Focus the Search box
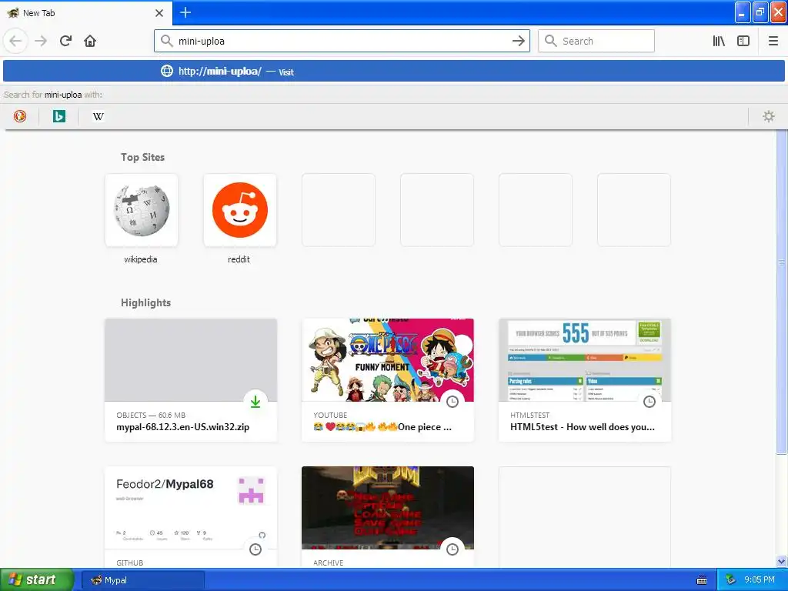 point(596,42)
